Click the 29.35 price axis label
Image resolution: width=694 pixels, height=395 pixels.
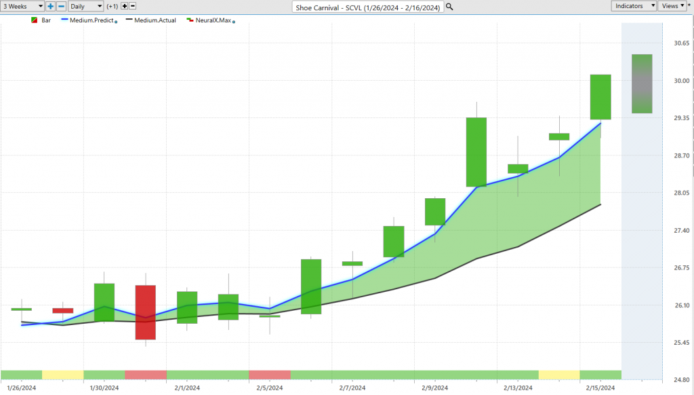pyautogui.click(x=682, y=118)
